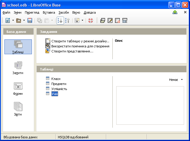The width and height of the screenshot is (190, 141).
Task: Expand the New document dropdown arrow
Action: point(12,20)
